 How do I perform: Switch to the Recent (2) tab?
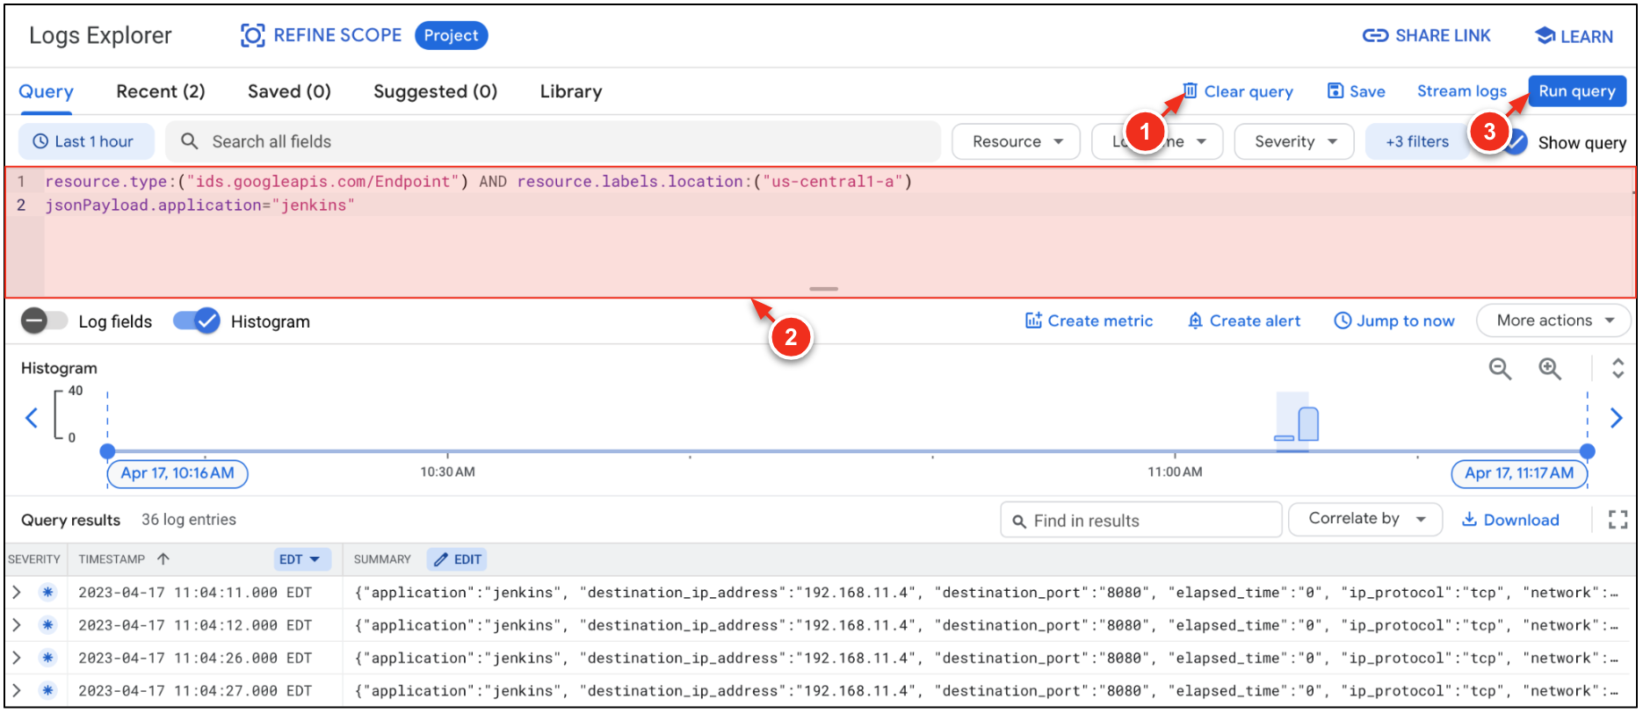point(160,91)
